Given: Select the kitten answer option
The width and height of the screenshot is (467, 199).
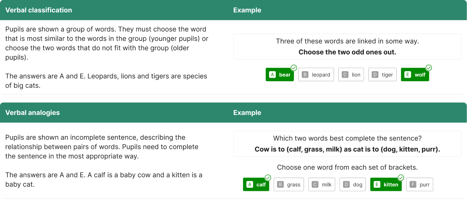Looking at the screenshot, I should pyautogui.click(x=386, y=185).
